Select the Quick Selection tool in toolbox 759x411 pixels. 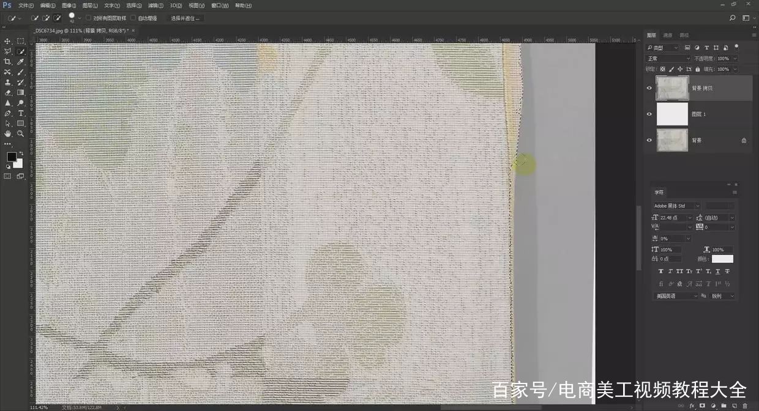click(x=20, y=51)
